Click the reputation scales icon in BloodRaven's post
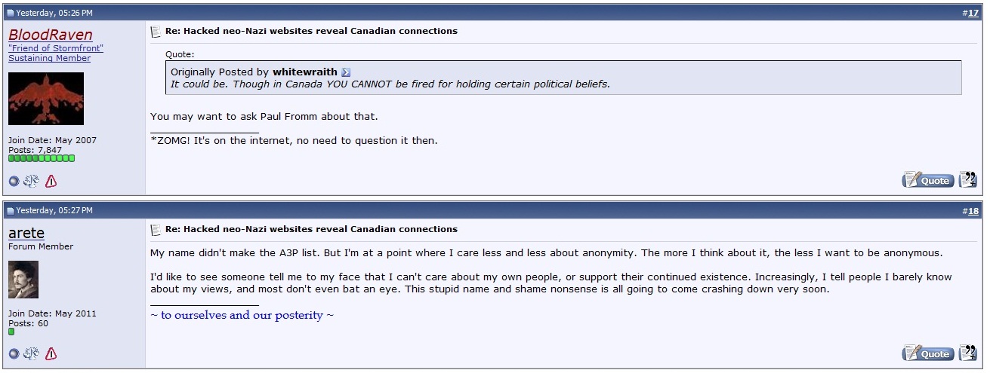The height and width of the screenshot is (373, 990). (x=32, y=181)
